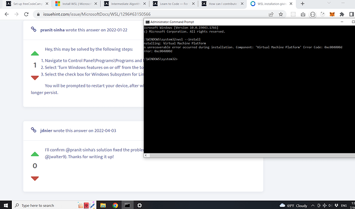Viewport: 355px width, 209px height.
Task: Open the extensions puzzle menu
Action: [342, 14]
